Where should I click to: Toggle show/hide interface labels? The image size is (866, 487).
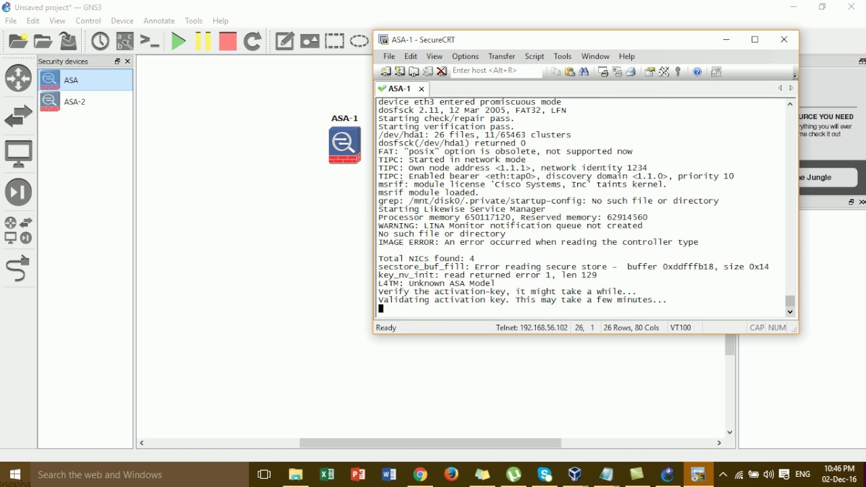[x=125, y=41]
